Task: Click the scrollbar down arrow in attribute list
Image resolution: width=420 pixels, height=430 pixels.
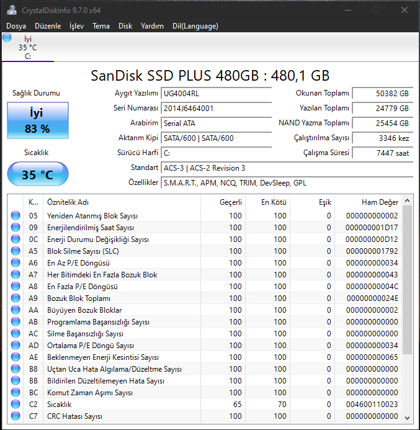Action: (408, 418)
